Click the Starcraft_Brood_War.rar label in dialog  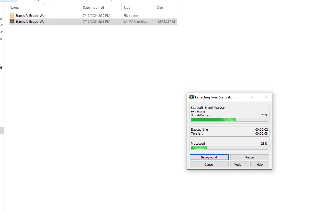(208, 108)
